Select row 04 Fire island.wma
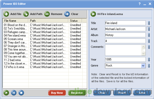This screenshot has width=154, height=99. click(x=45, y=35)
